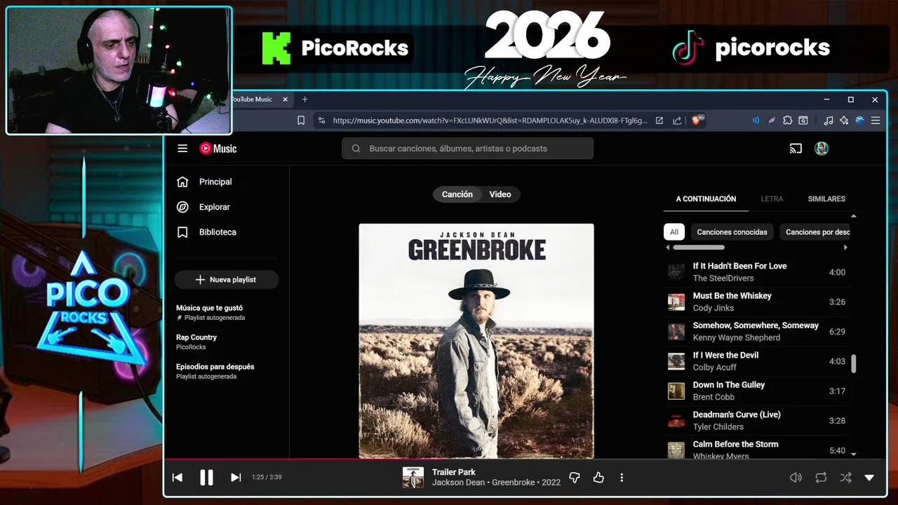Like Trailer Park with thumbs up
This screenshot has height=505, width=898.
point(598,478)
